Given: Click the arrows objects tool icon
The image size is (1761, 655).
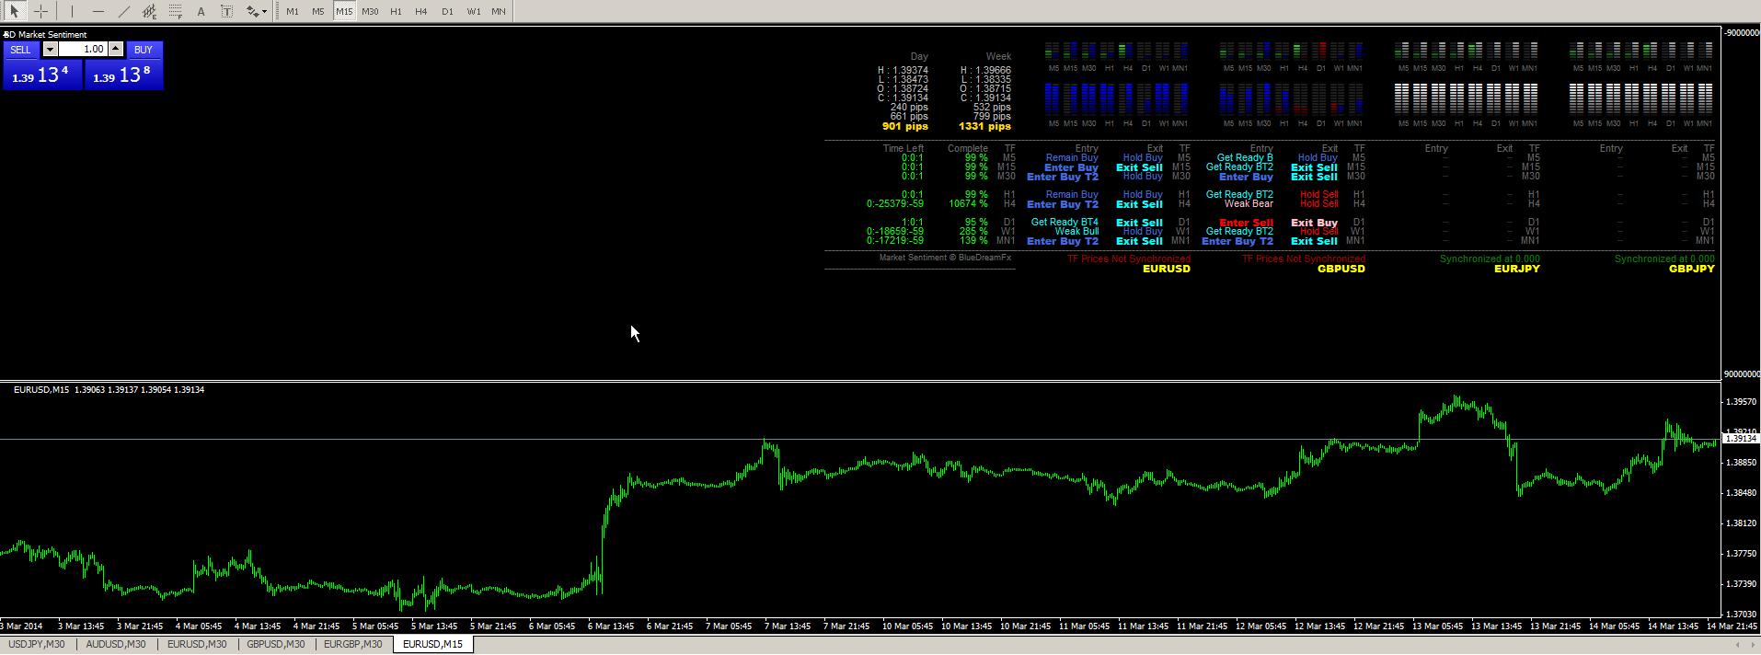Looking at the screenshot, I should (x=251, y=11).
